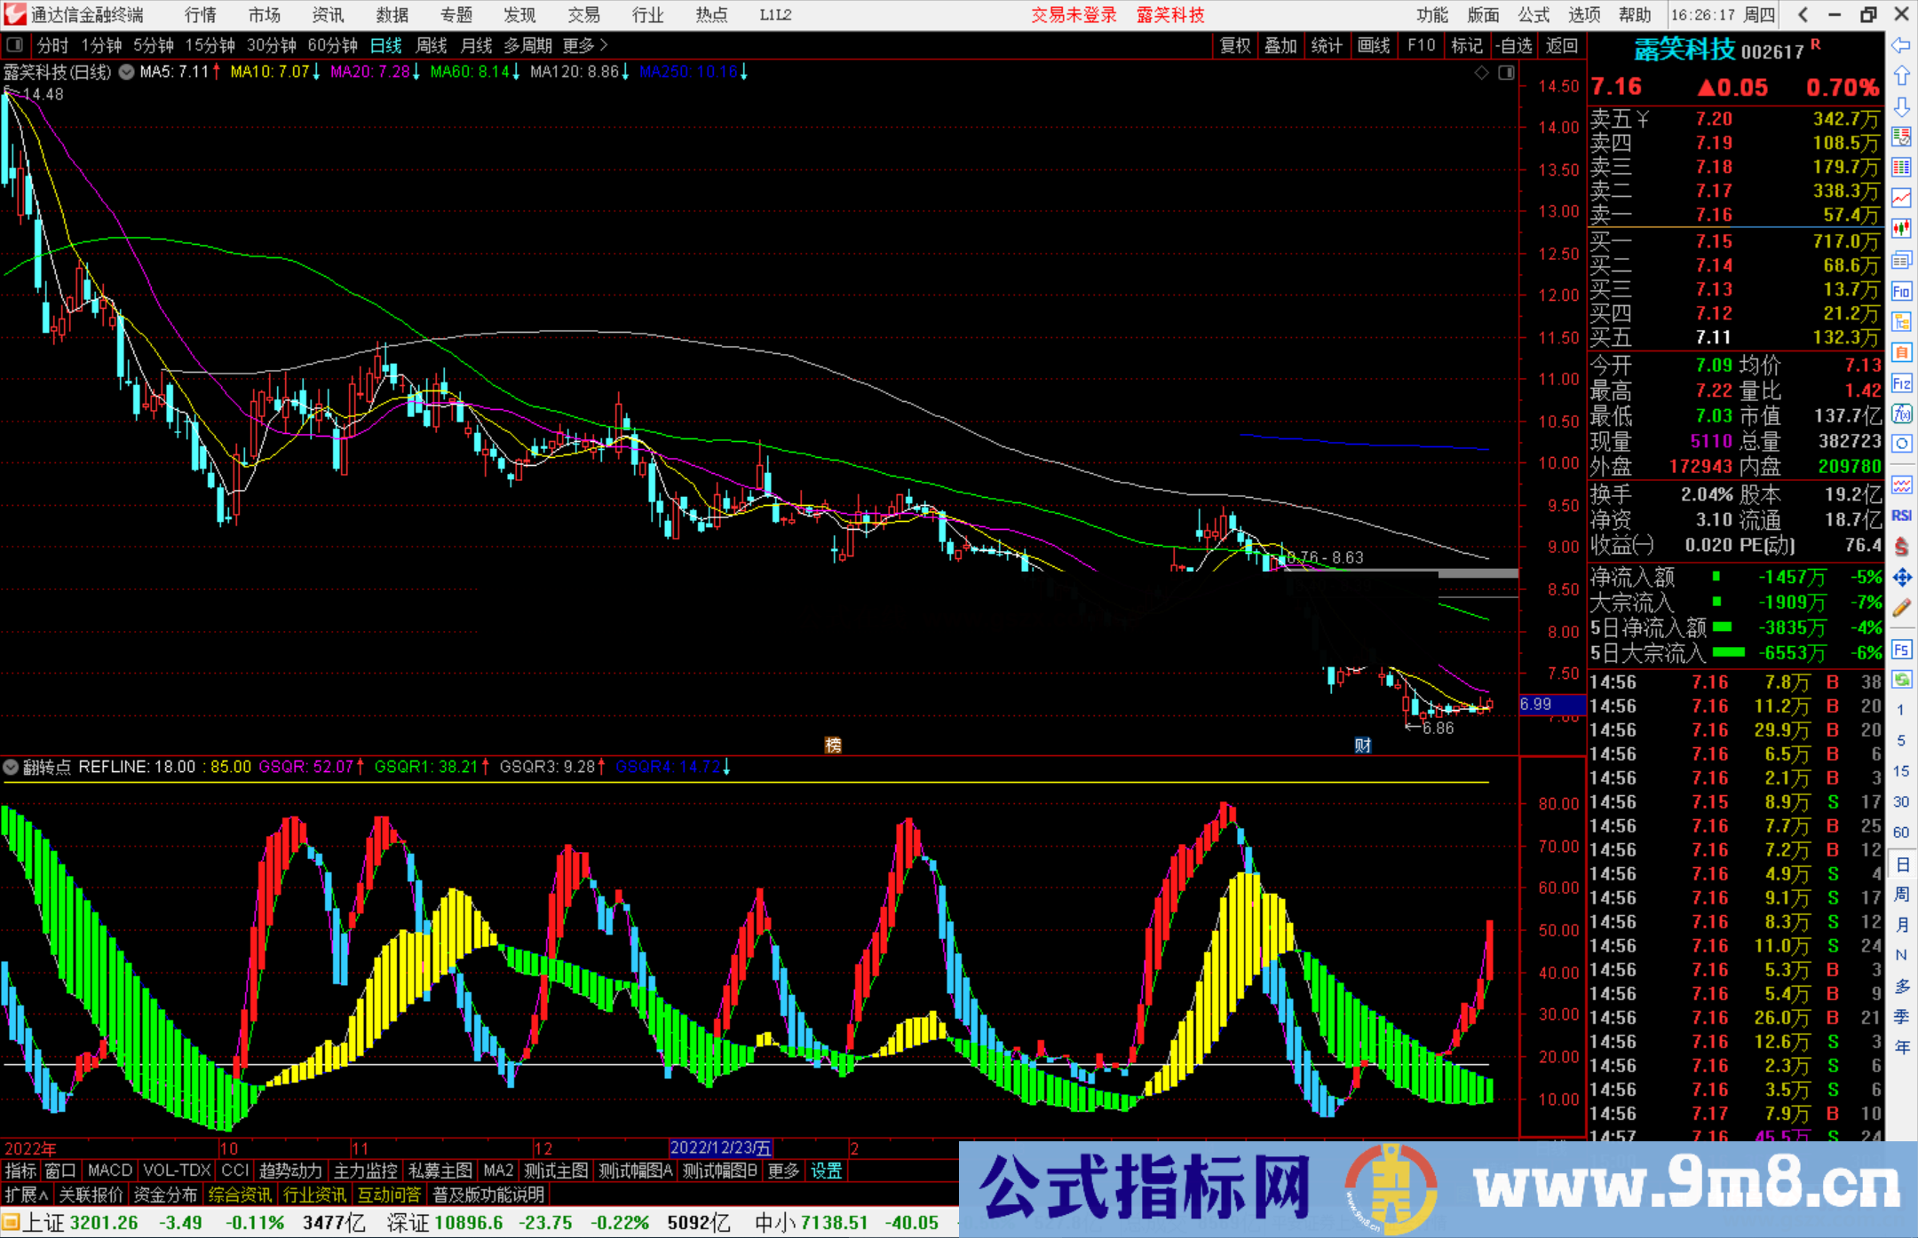Toggle the collapse circle beside 翻转点 indicator
This screenshot has height=1238, width=1918.
[11, 767]
